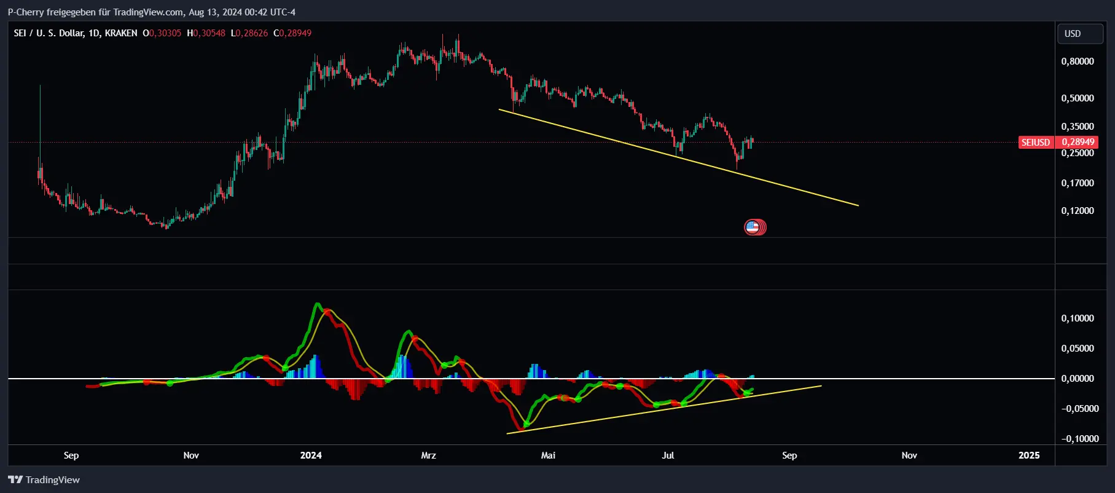This screenshot has width=1115, height=493.
Task: Select the white zero line of the indicator
Action: pyautogui.click(x=531, y=379)
